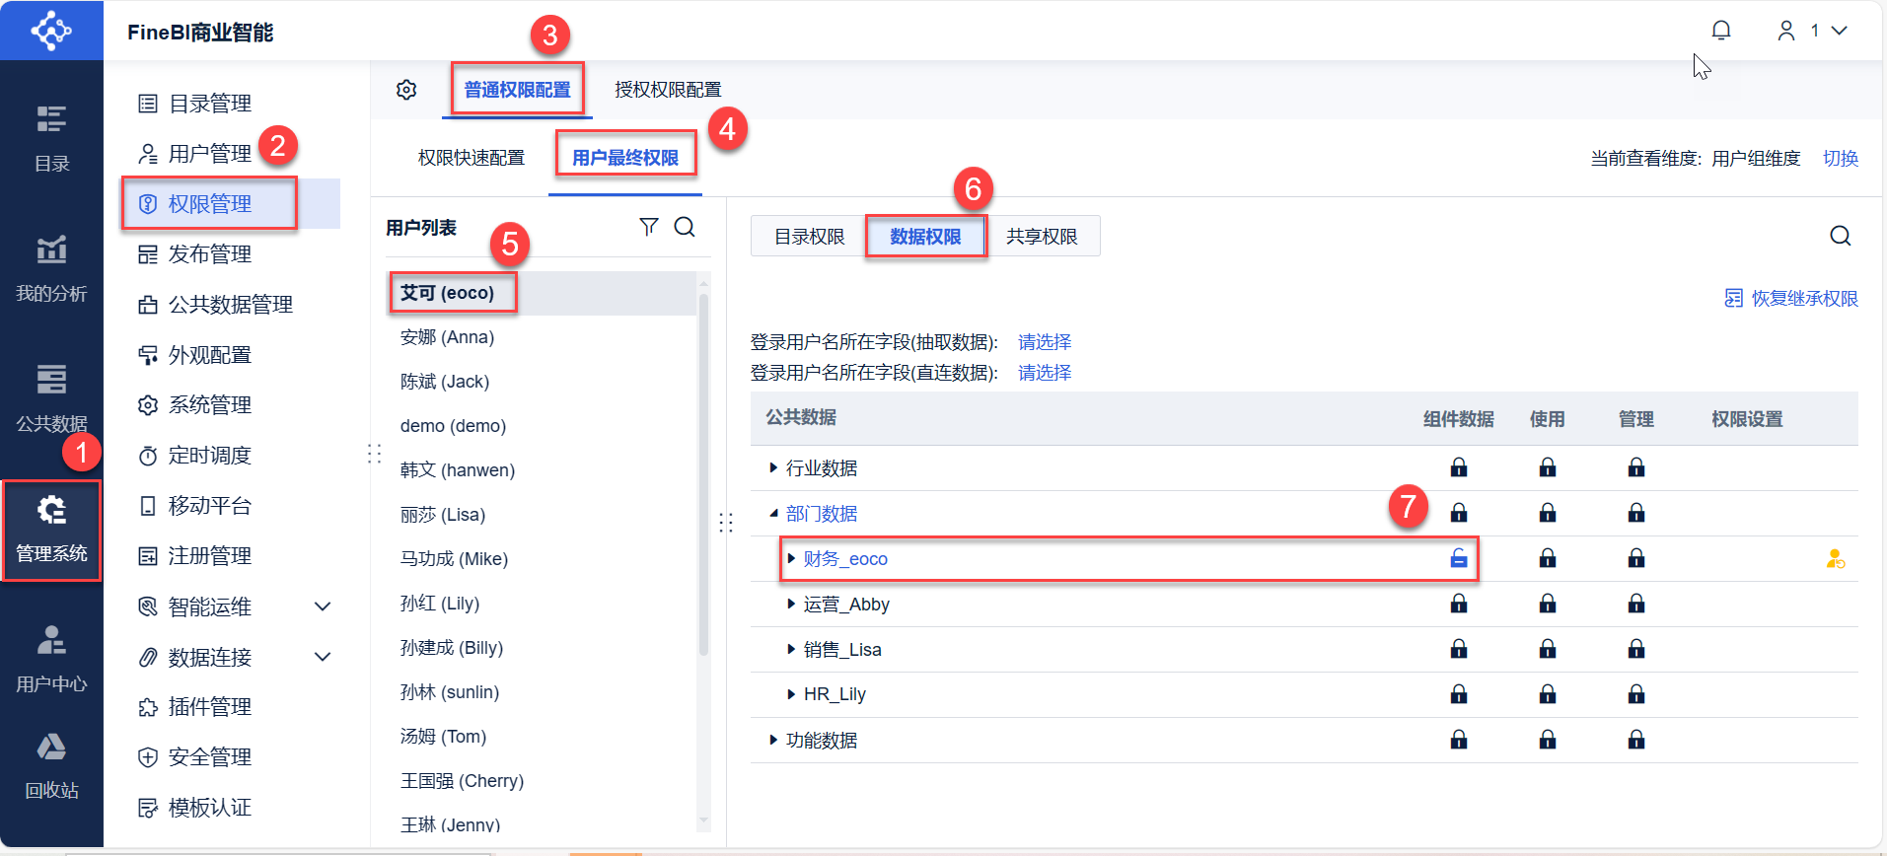Expand the 财务_eoco node
This screenshot has width=1887, height=856.
[791, 558]
